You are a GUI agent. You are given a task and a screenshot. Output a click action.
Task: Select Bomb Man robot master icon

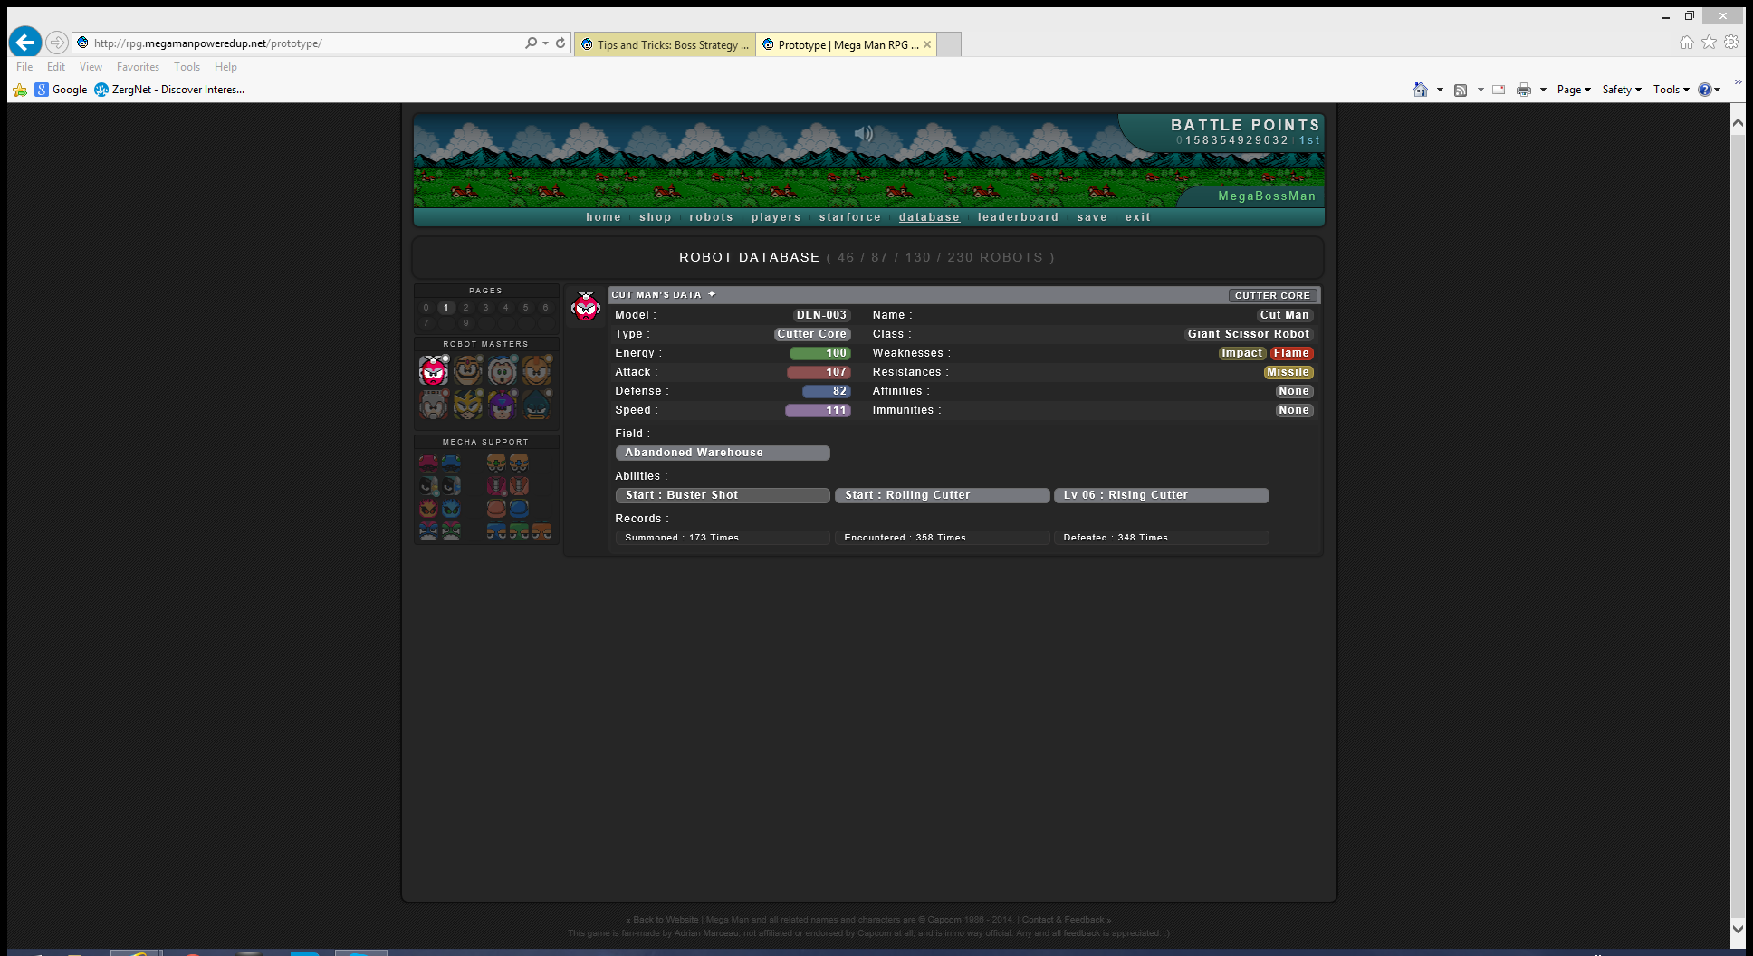537,370
